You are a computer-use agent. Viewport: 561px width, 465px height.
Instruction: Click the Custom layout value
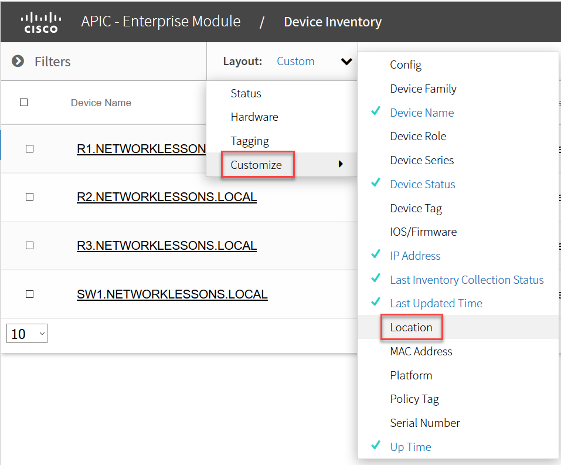(x=295, y=61)
